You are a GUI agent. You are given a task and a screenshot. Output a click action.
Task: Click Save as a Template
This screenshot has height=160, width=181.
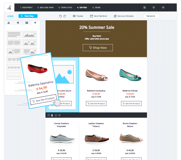pos(124,16)
